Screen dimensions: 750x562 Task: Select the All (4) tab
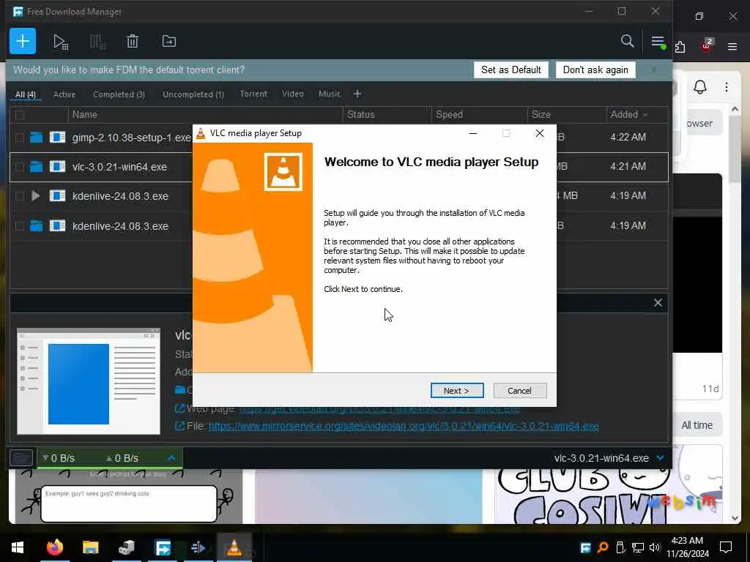(x=26, y=94)
